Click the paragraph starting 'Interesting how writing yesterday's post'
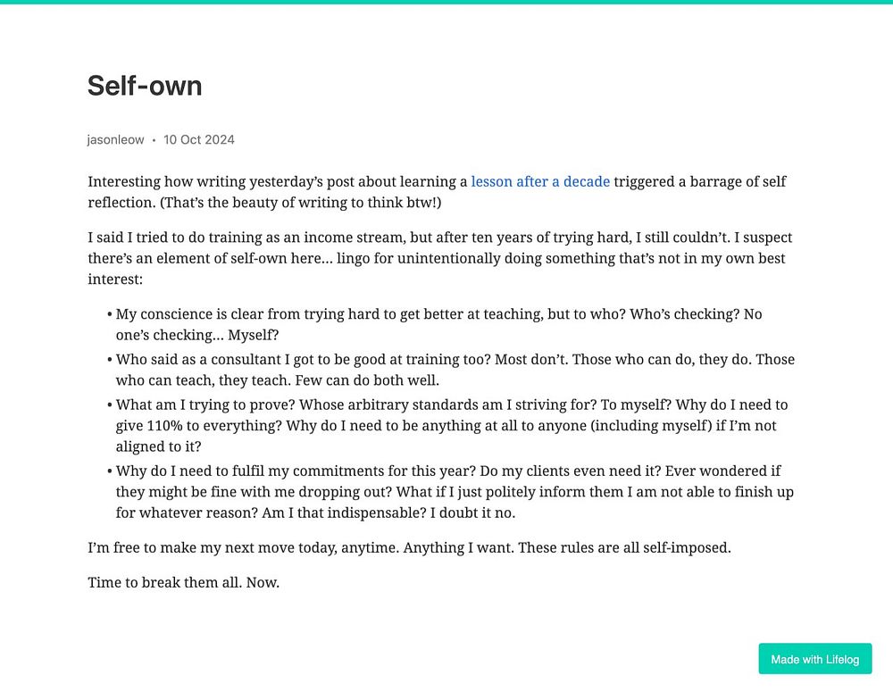 (x=437, y=192)
